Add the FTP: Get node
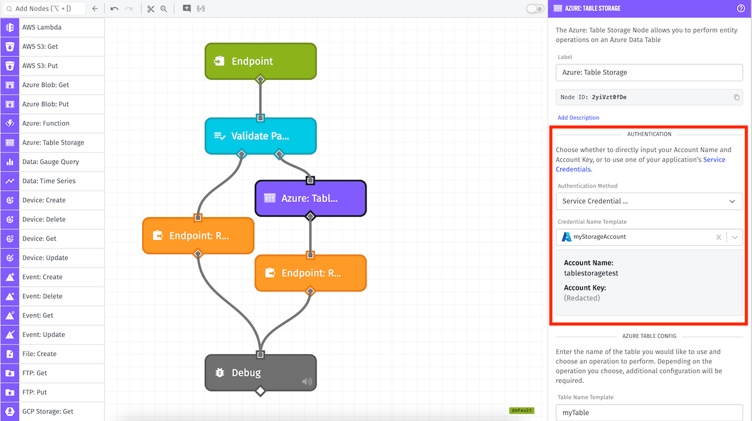 53,373
